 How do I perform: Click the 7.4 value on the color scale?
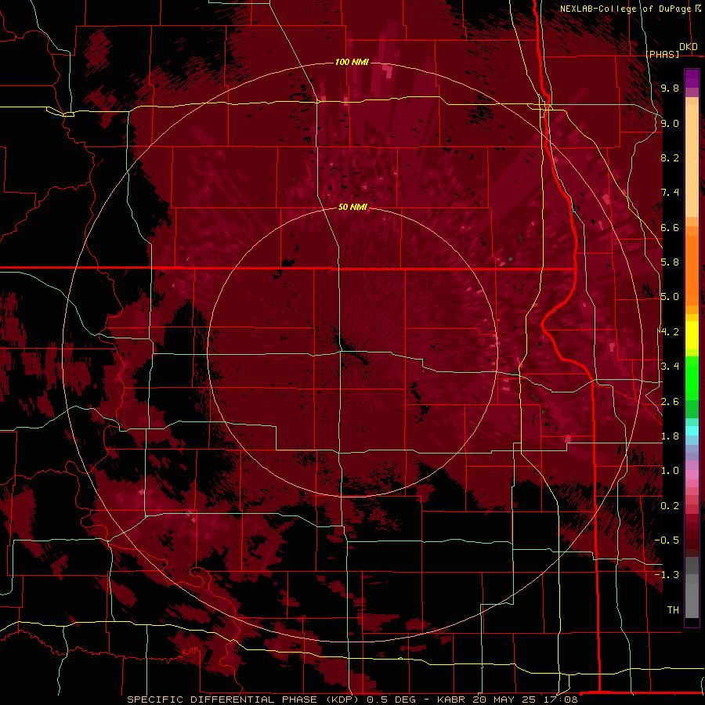[670, 193]
